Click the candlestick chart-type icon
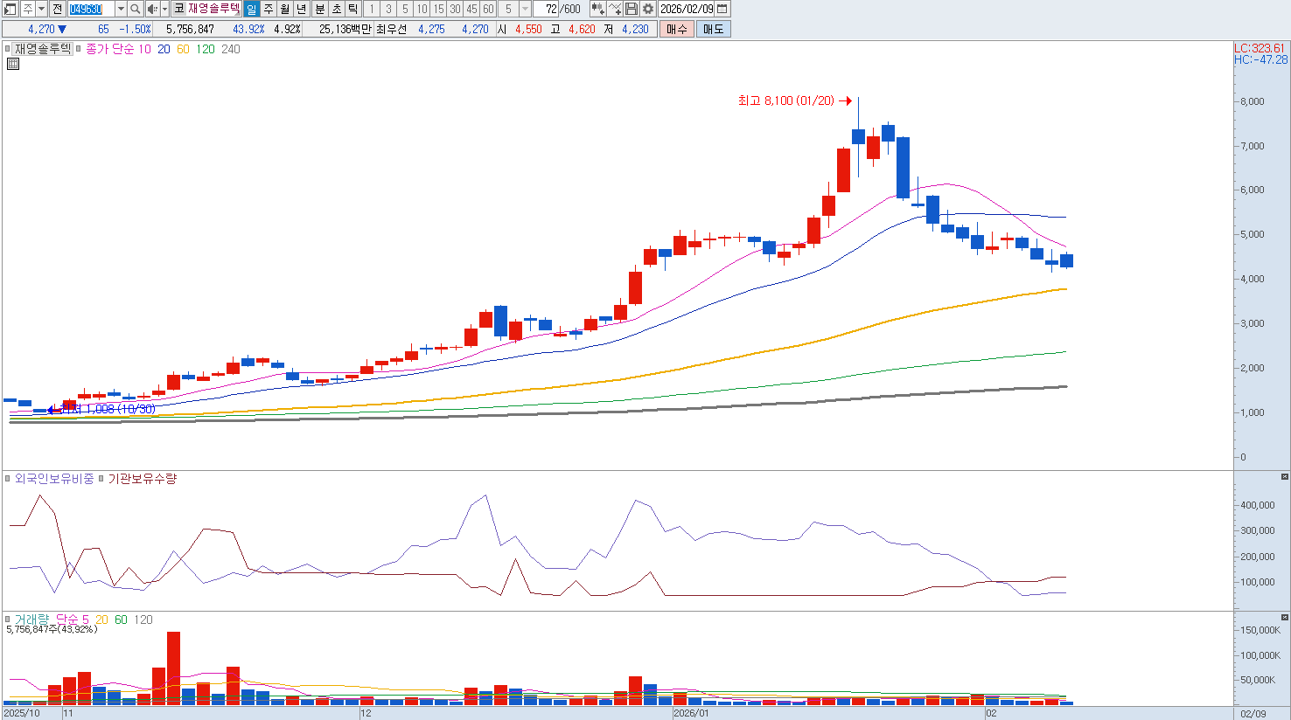The width and height of the screenshot is (1291, 720). pyautogui.click(x=597, y=9)
